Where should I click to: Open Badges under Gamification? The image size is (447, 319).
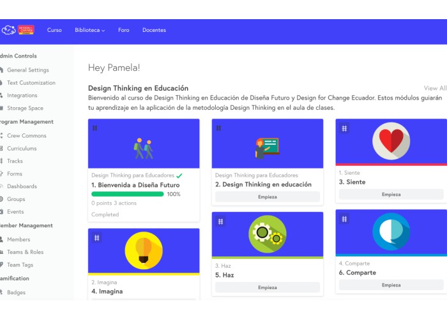pyautogui.click(x=16, y=292)
